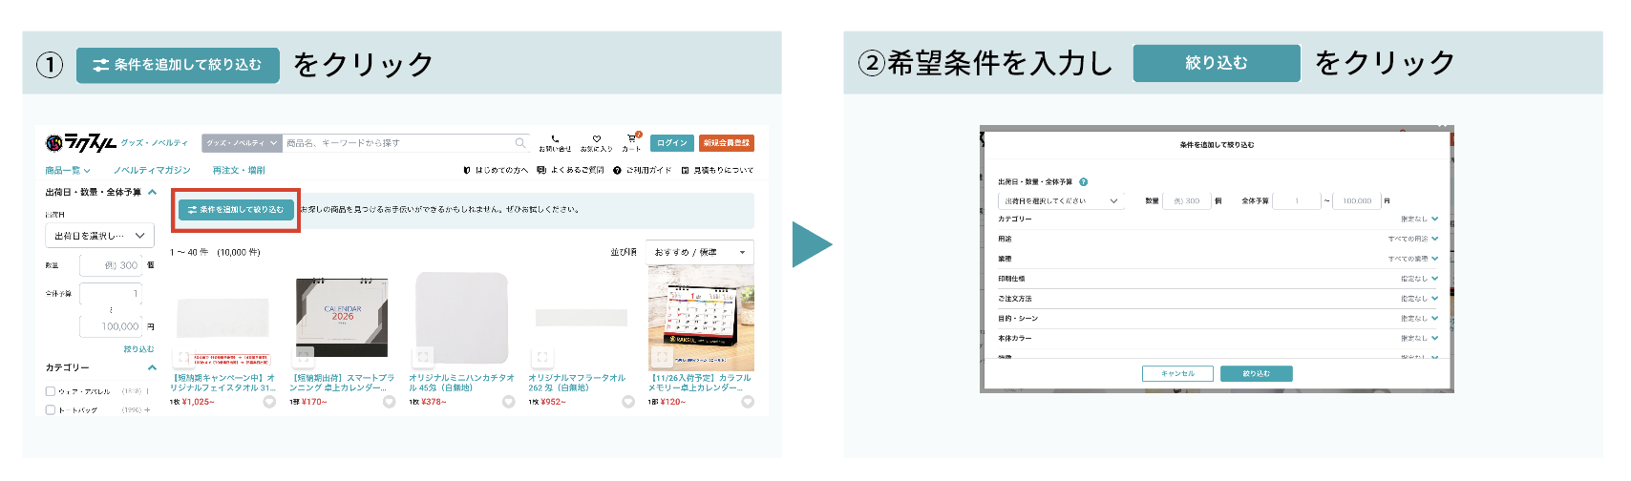Click the ログイン button
The width and height of the screenshot is (1631, 481).
[671, 143]
